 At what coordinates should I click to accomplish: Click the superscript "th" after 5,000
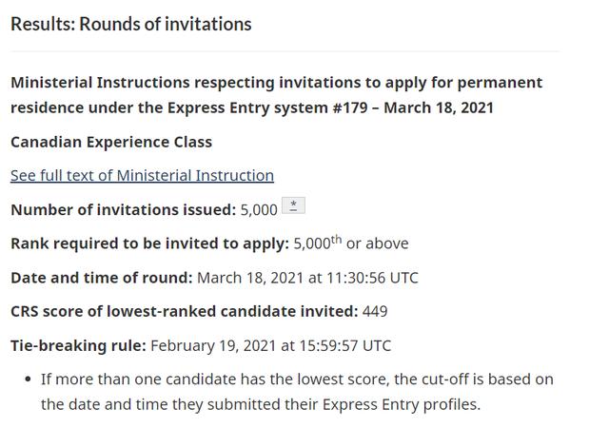[x=335, y=238]
